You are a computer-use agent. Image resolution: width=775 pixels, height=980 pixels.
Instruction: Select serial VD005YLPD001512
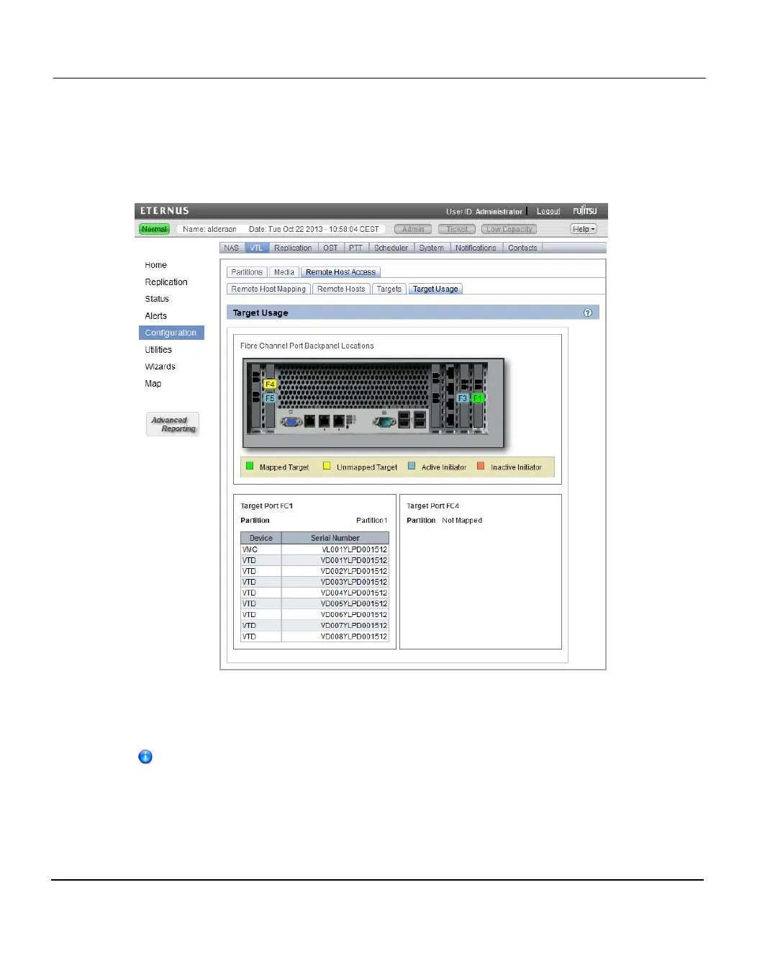click(x=354, y=604)
